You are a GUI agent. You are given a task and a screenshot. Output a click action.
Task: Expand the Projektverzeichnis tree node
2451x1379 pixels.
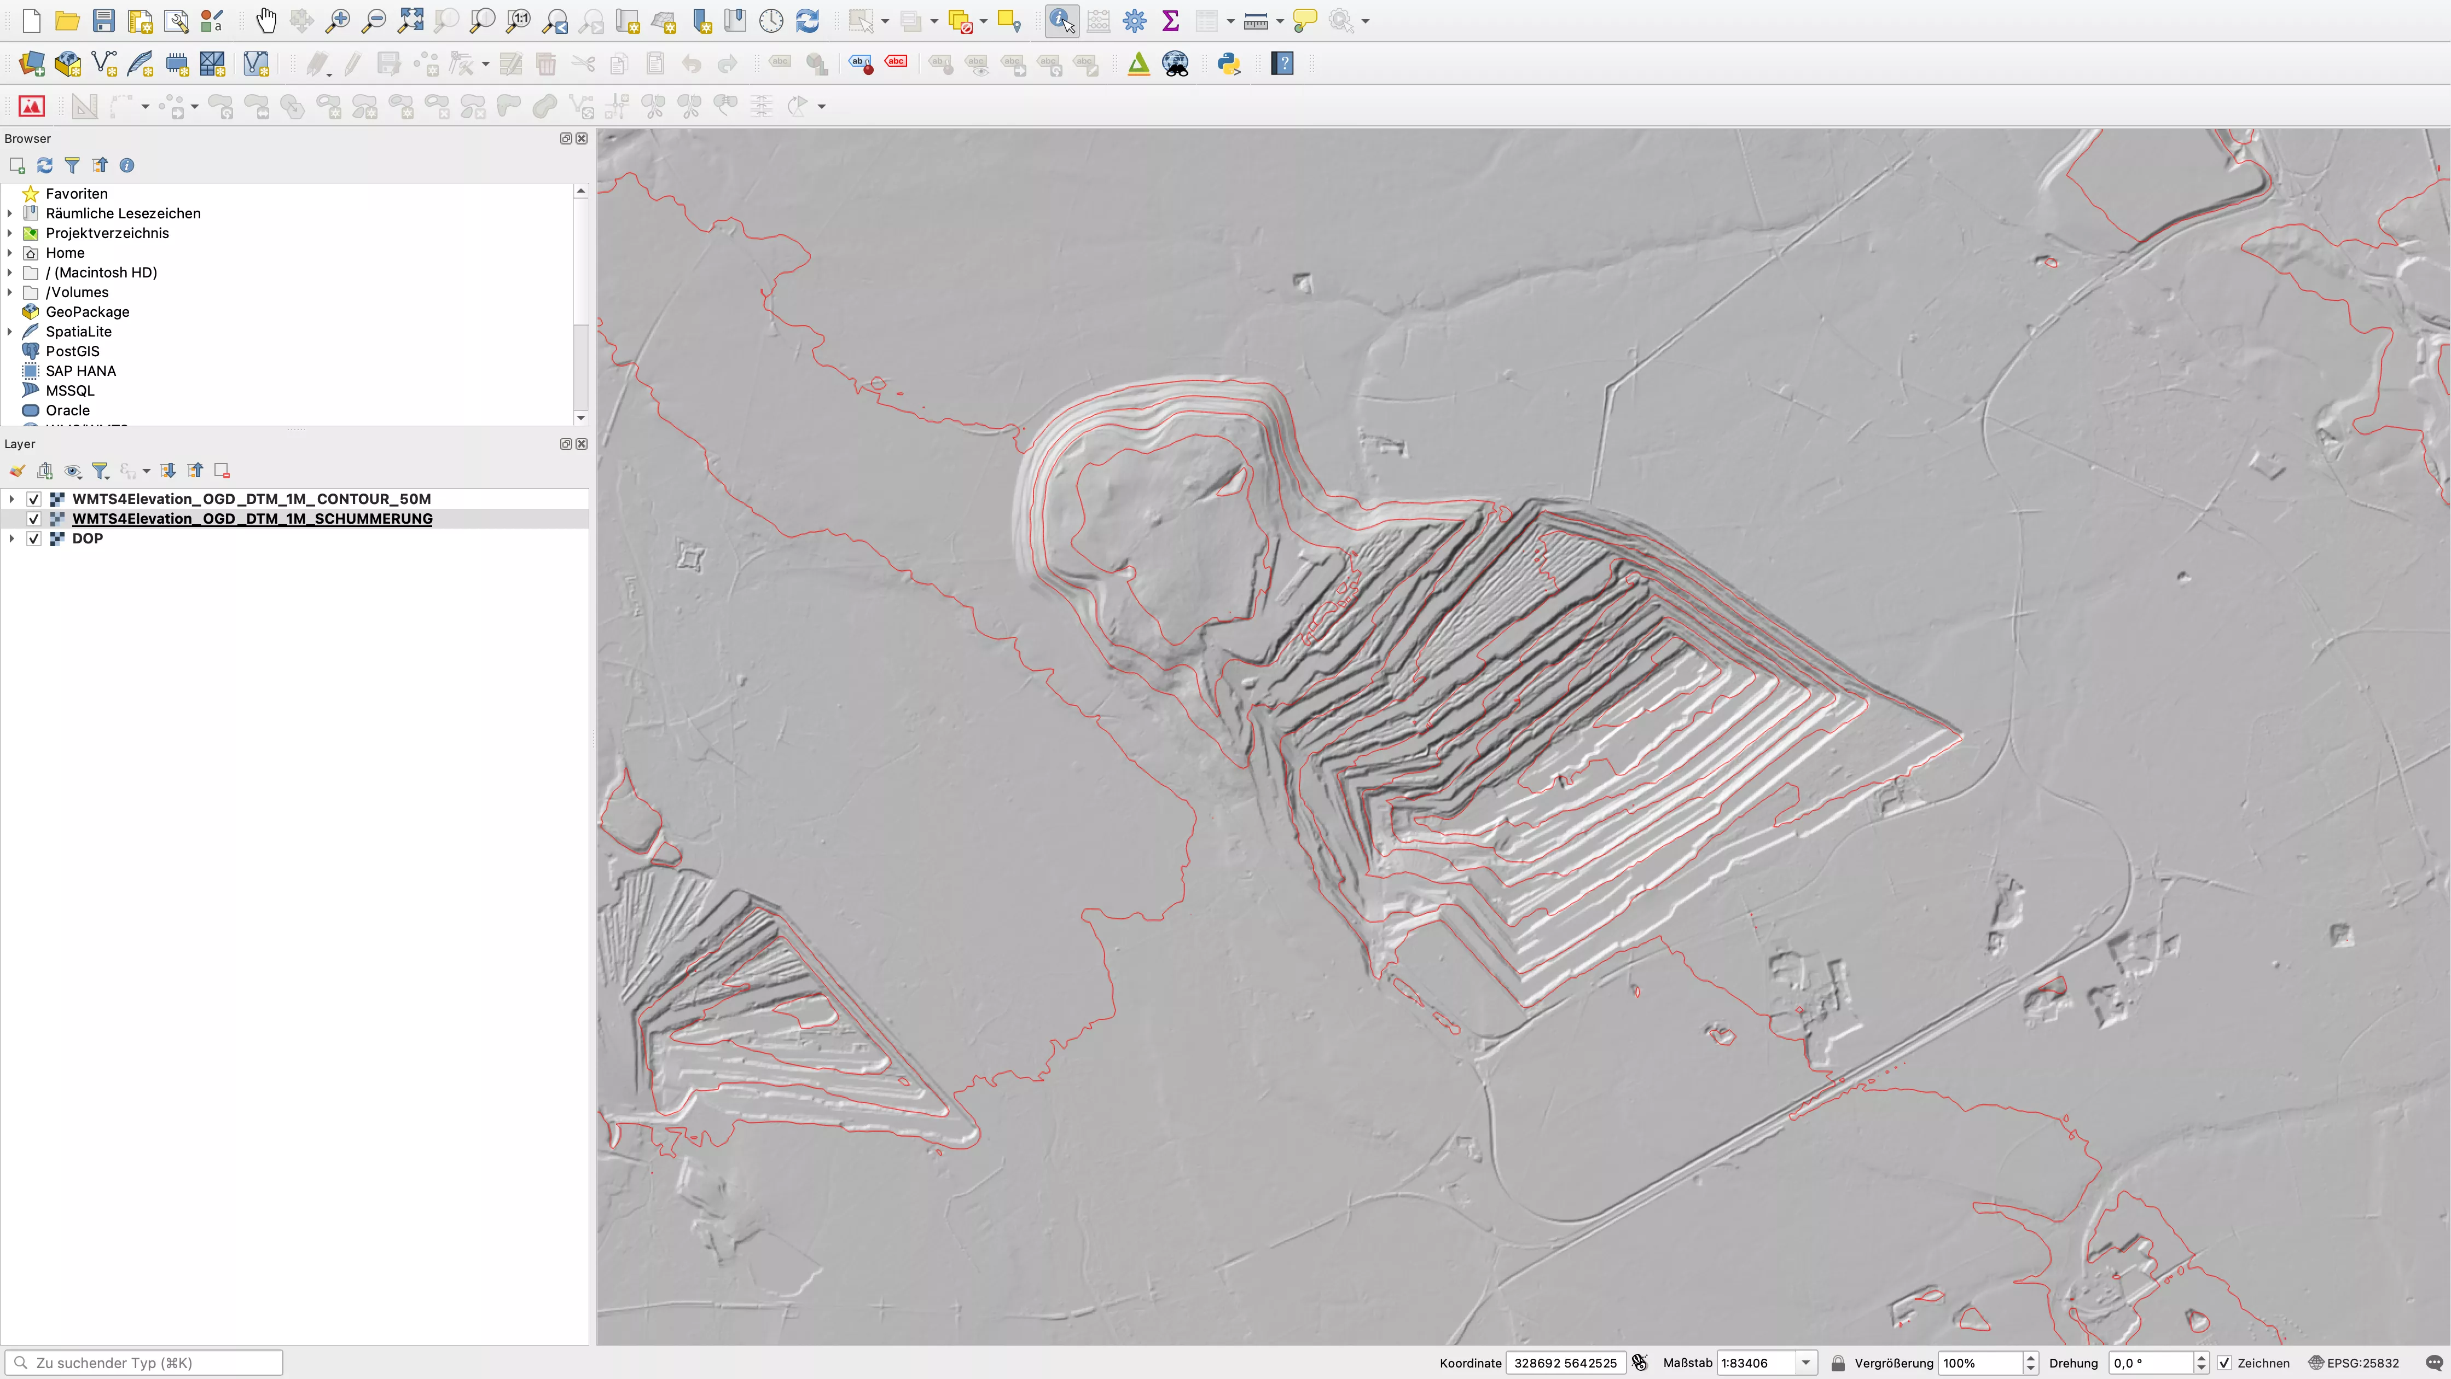point(10,233)
